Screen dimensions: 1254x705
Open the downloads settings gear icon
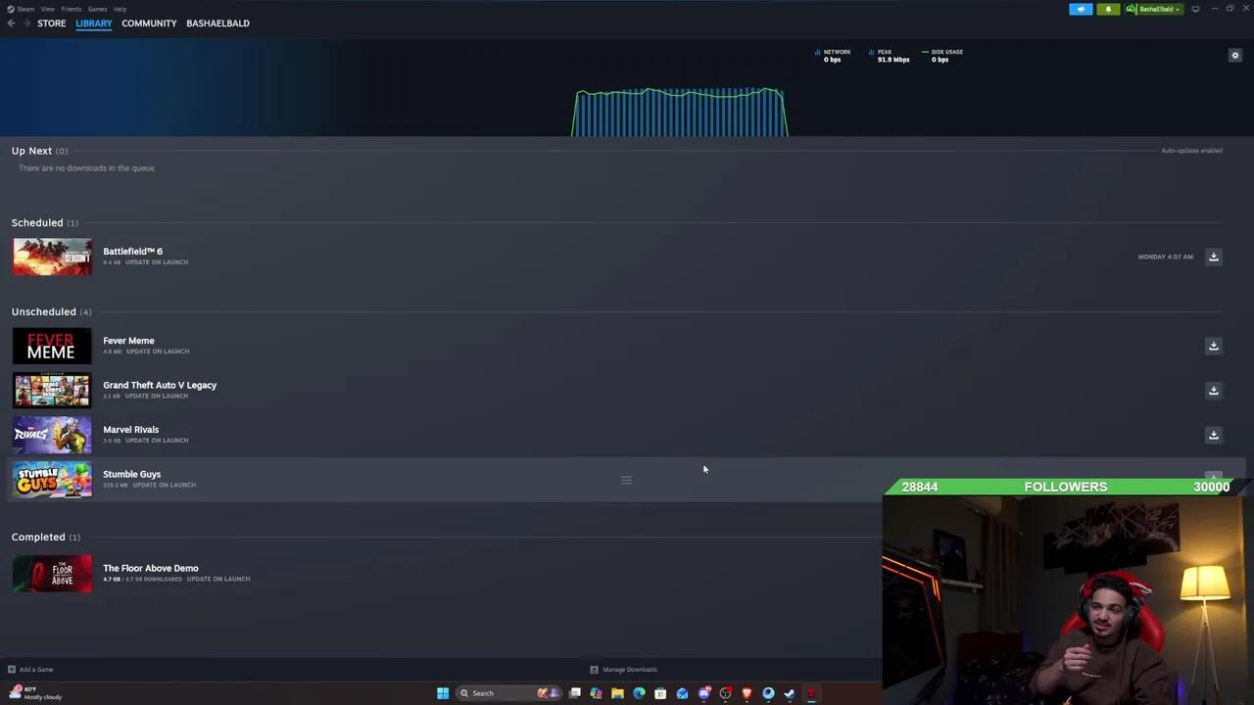point(1234,55)
